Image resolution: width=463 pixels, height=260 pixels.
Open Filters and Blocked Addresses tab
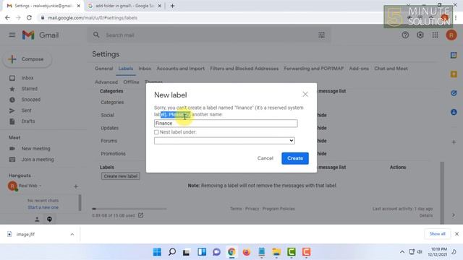click(x=245, y=69)
